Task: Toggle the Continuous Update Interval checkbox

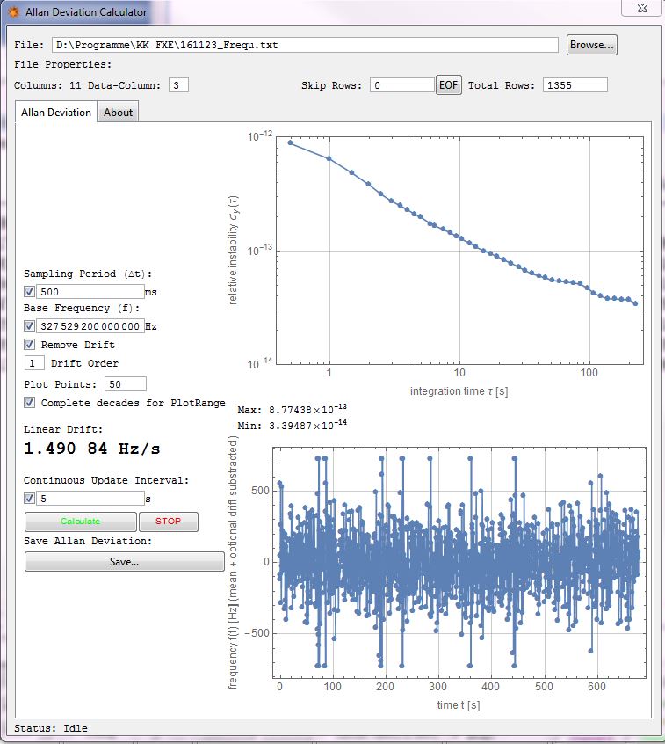Action: tap(29, 499)
